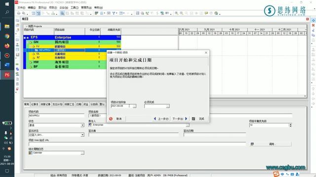Open the 项目 menu in the menu bar

[53, 8]
